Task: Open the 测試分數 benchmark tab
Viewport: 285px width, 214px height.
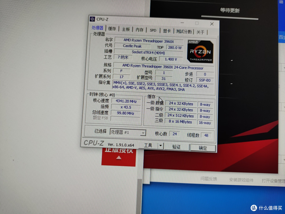Action: coord(184,32)
